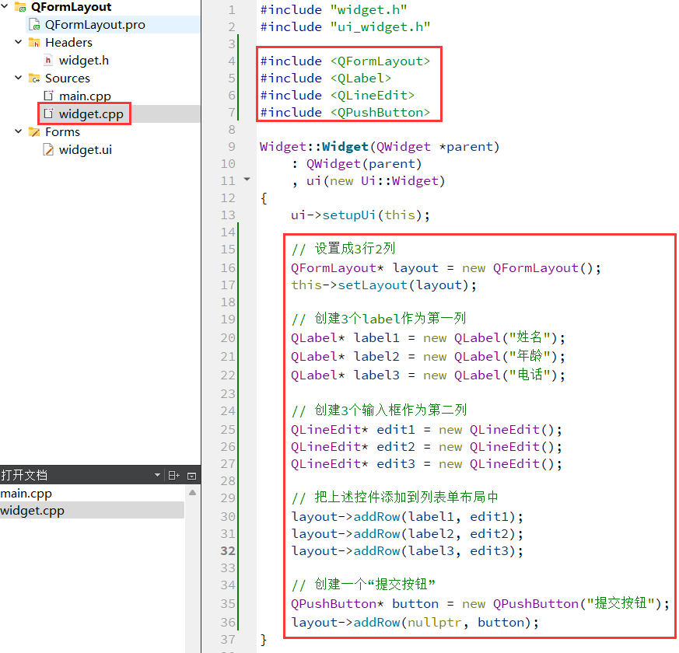Select widget.cpp under Sources

click(x=91, y=114)
